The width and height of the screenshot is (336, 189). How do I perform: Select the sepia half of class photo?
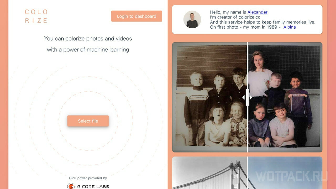click(209, 97)
